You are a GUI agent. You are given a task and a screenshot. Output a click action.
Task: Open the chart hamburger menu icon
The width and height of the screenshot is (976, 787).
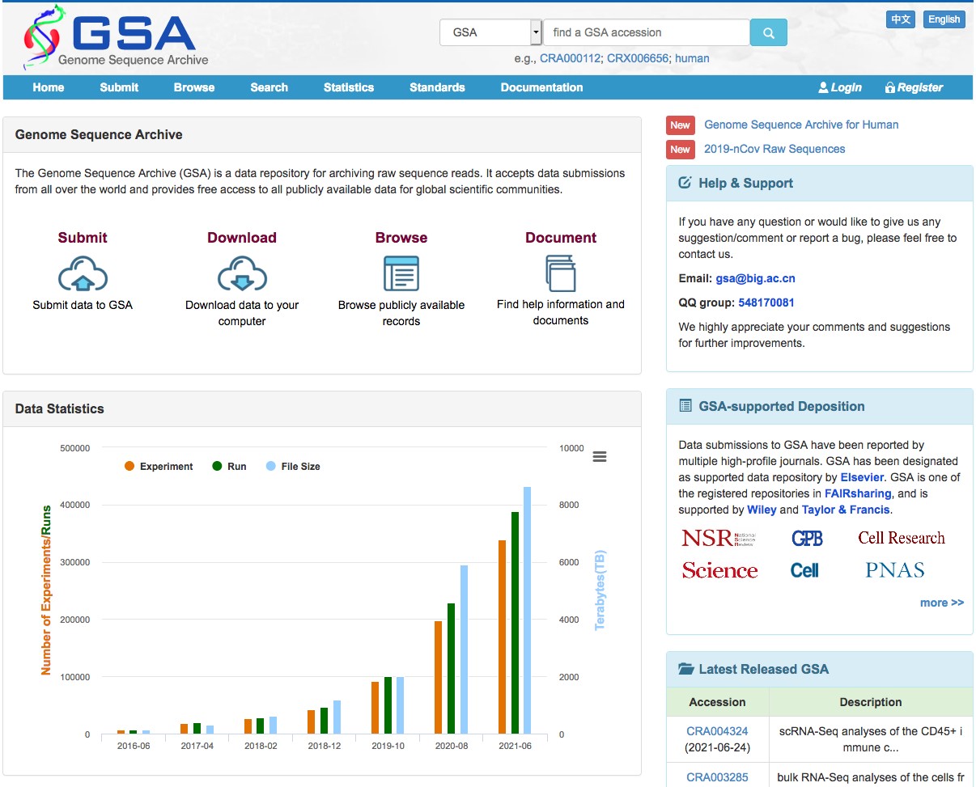tap(600, 457)
